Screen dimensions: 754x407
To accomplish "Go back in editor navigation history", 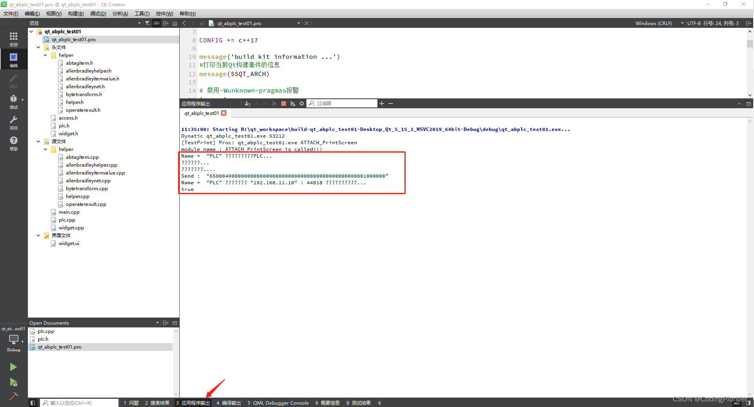I will pos(184,23).
